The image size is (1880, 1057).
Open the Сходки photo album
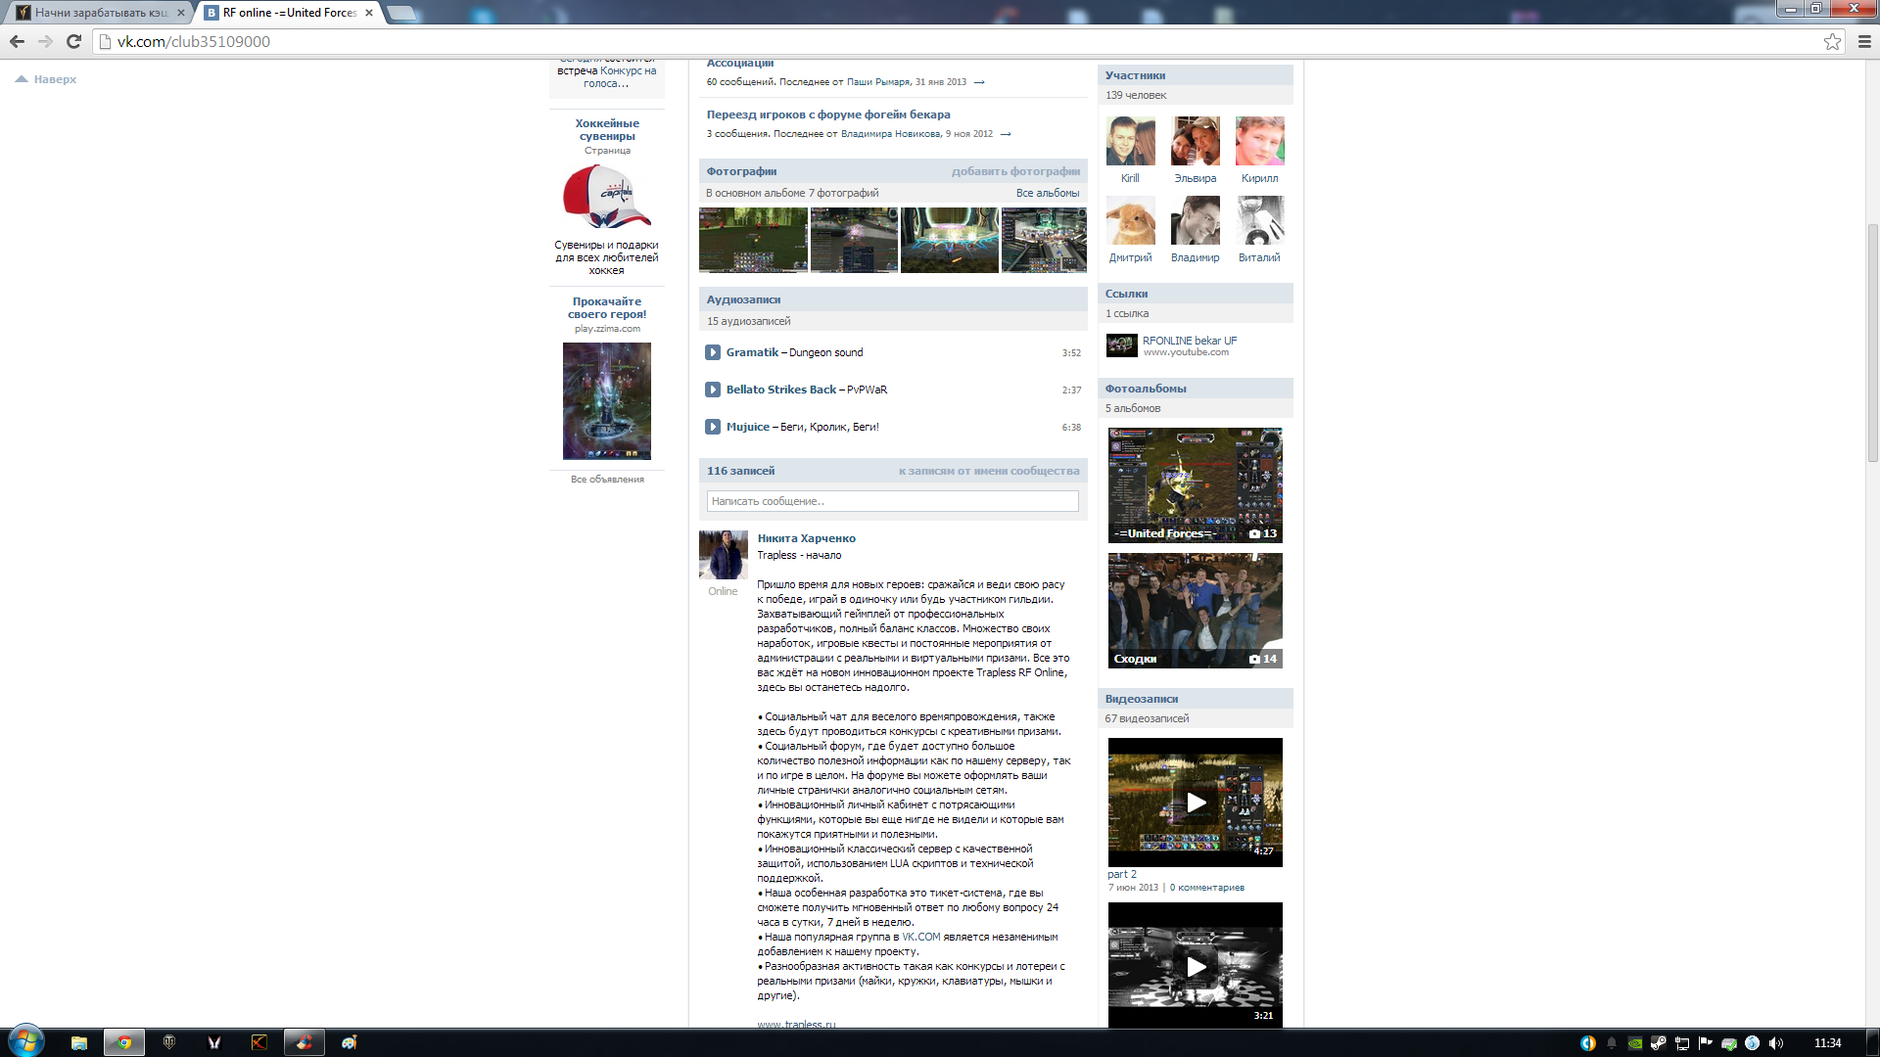tap(1195, 611)
